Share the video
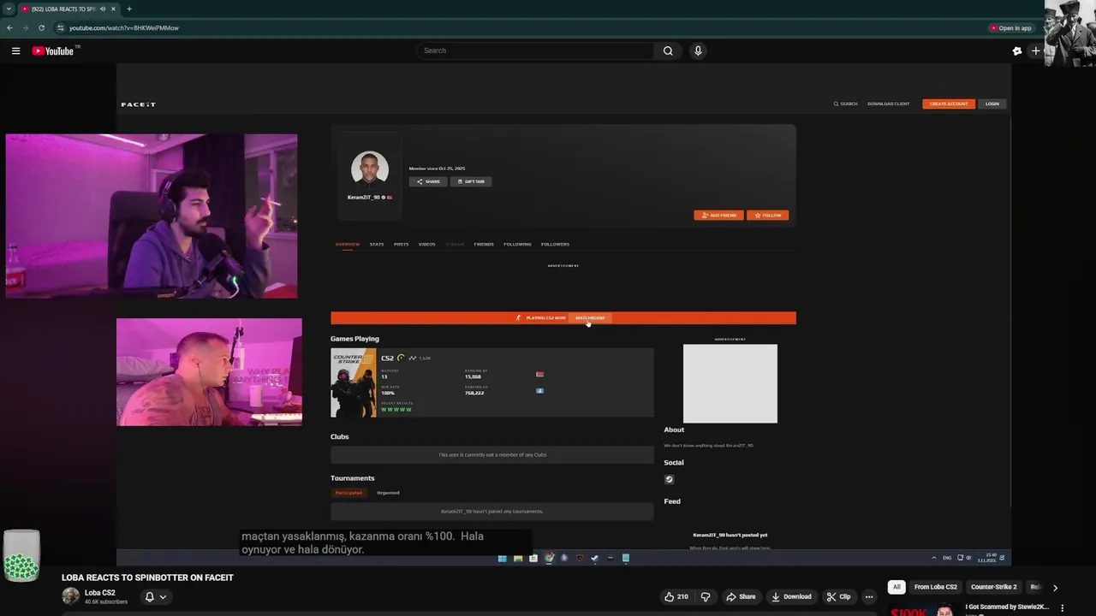Screen dimensions: 1096x616 pos(741,596)
